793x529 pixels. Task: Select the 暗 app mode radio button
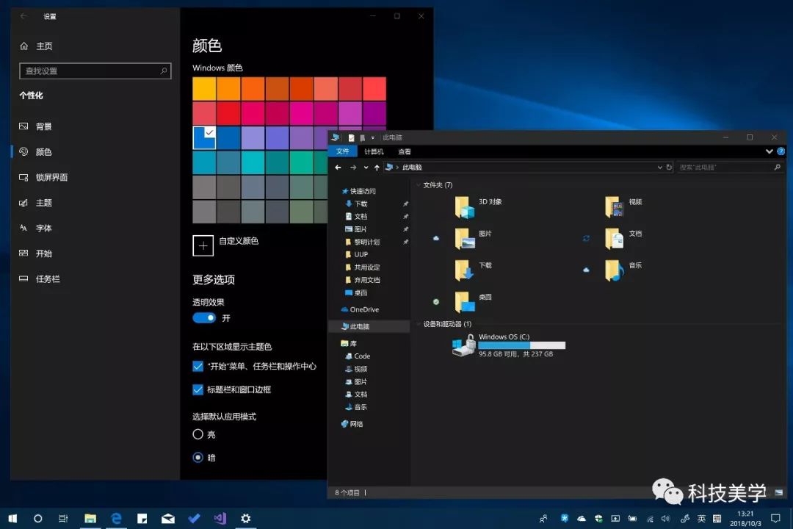(198, 458)
